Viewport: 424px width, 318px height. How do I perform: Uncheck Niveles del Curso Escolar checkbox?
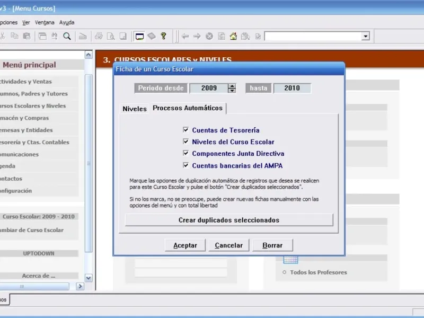(x=186, y=142)
